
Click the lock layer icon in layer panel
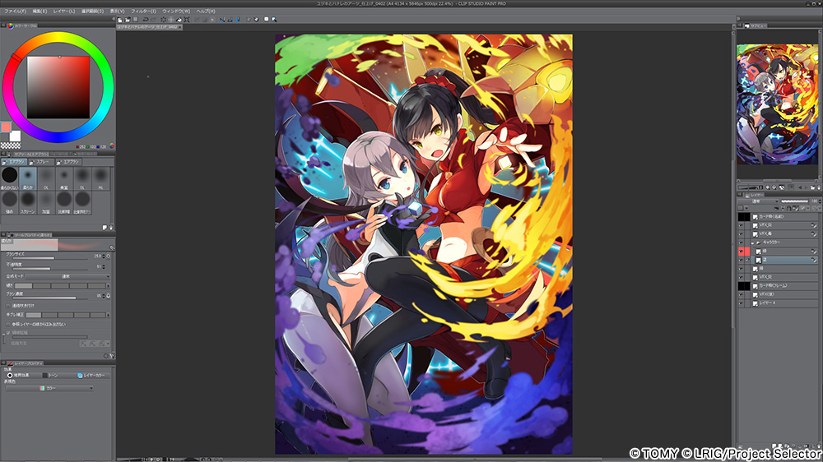pyautogui.click(x=789, y=208)
